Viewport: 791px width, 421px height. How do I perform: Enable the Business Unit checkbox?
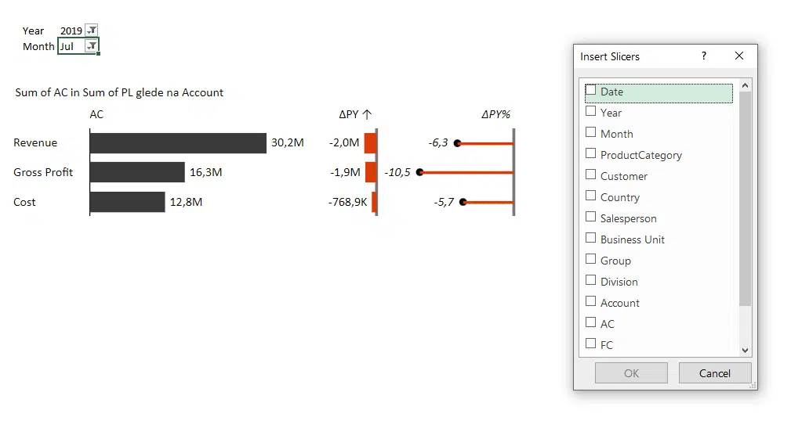point(591,239)
